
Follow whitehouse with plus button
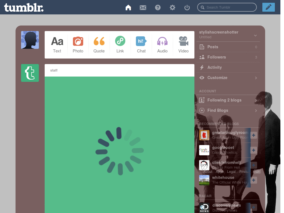tap(253, 180)
